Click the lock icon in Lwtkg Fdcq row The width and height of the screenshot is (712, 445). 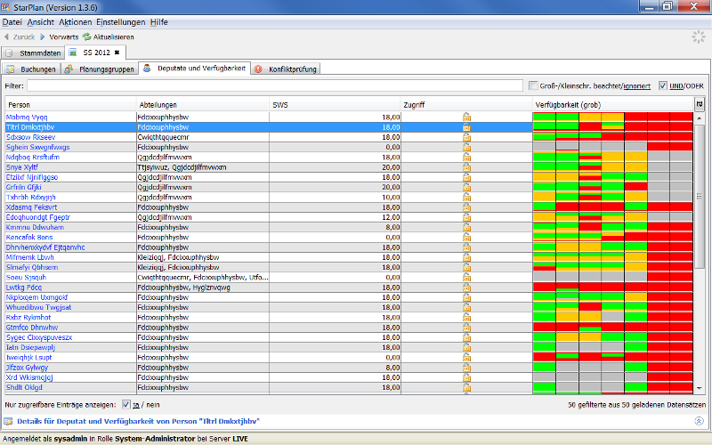coord(466,287)
